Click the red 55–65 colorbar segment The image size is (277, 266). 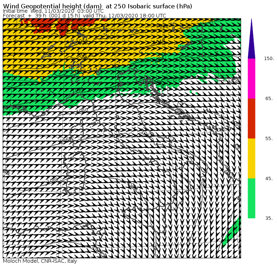click(x=251, y=118)
